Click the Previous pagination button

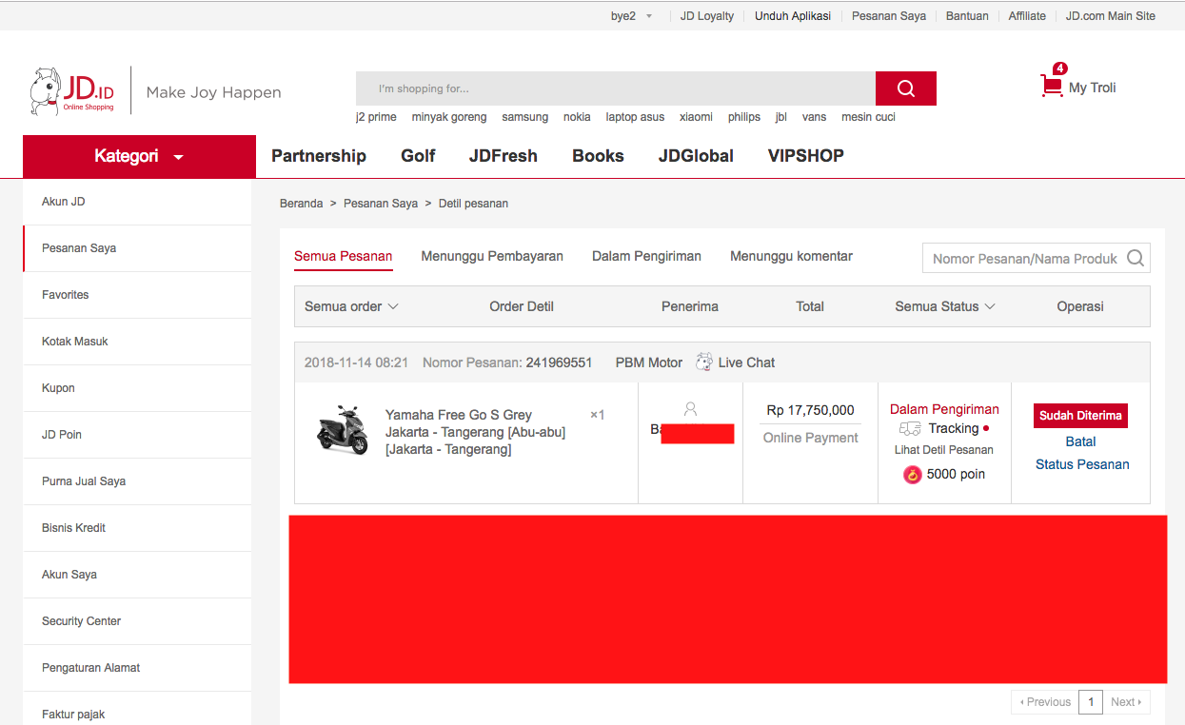pyautogui.click(x=1045, y=702)
